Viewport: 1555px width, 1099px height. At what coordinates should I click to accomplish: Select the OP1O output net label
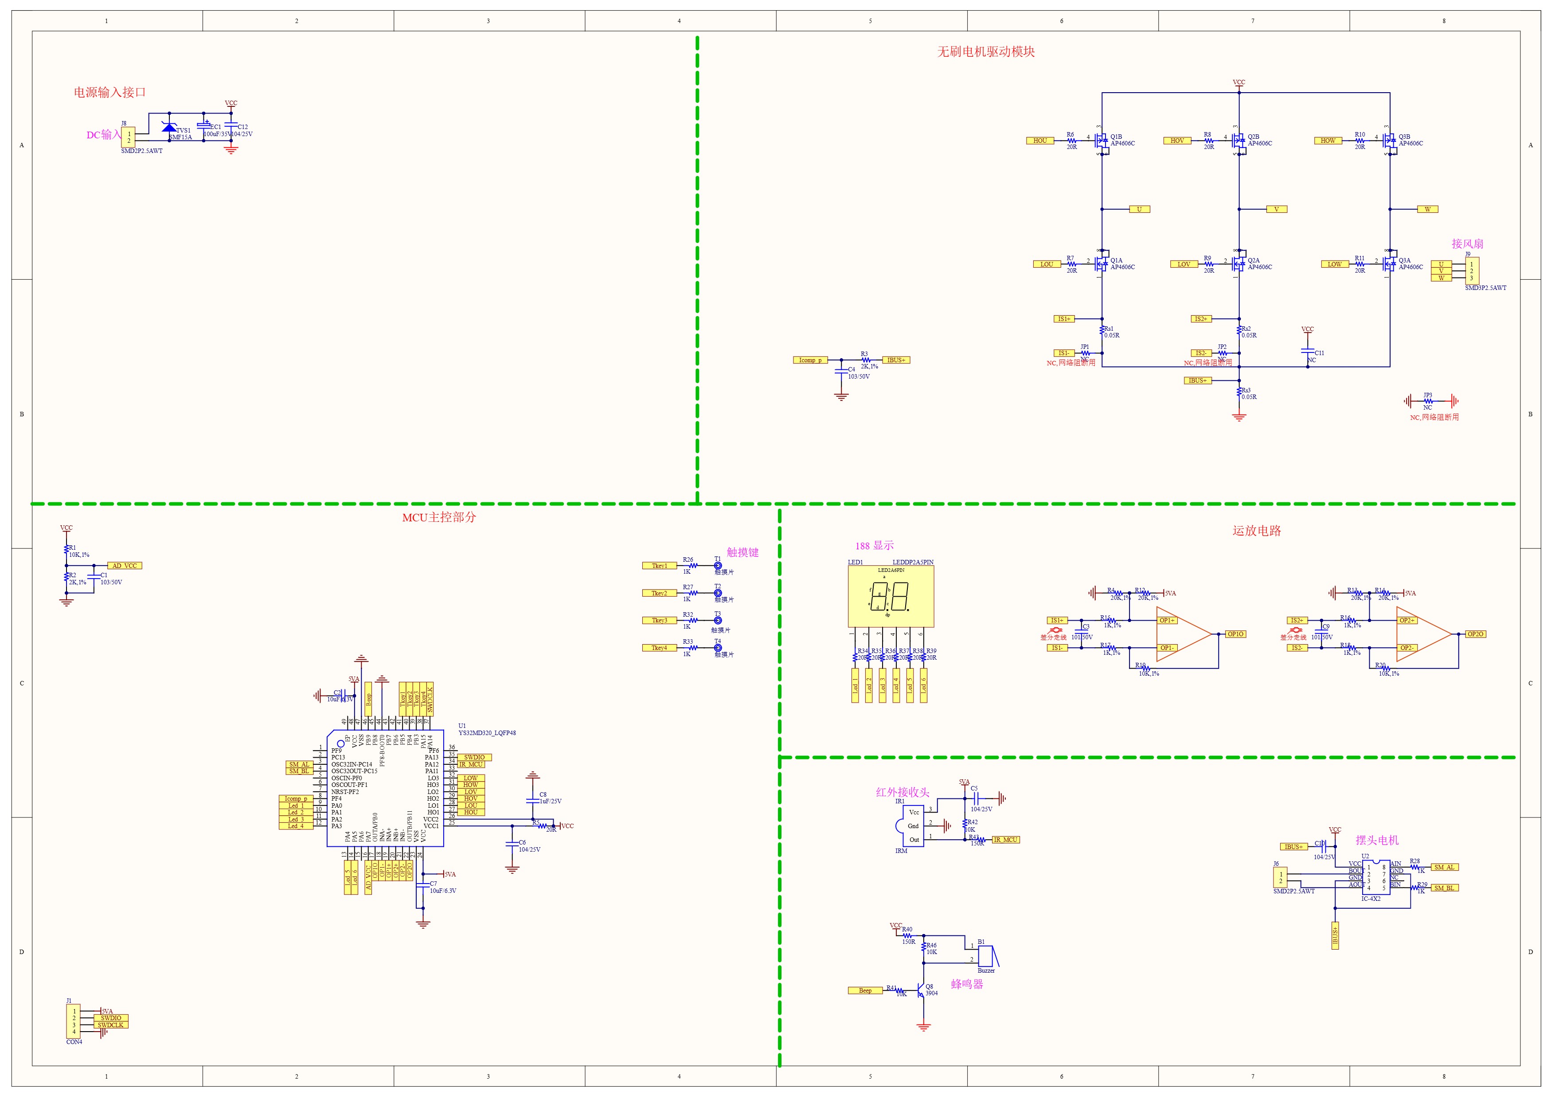(x=1235, y=634)
